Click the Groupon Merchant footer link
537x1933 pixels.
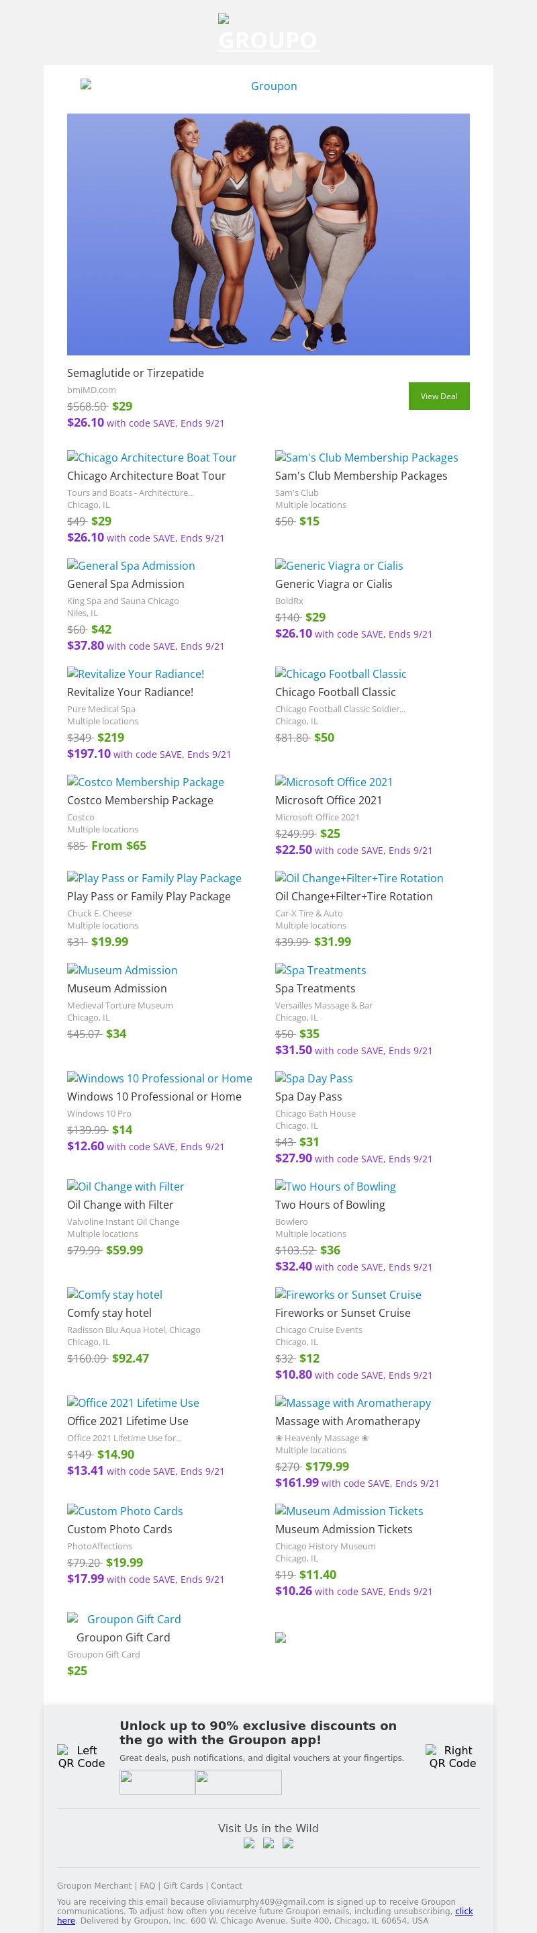pos(95,1886)
